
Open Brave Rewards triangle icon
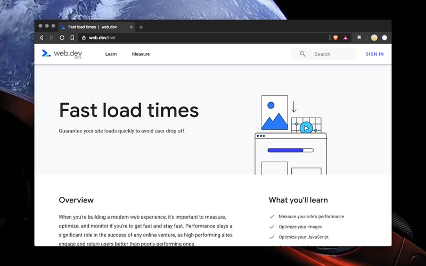[345, 38]
